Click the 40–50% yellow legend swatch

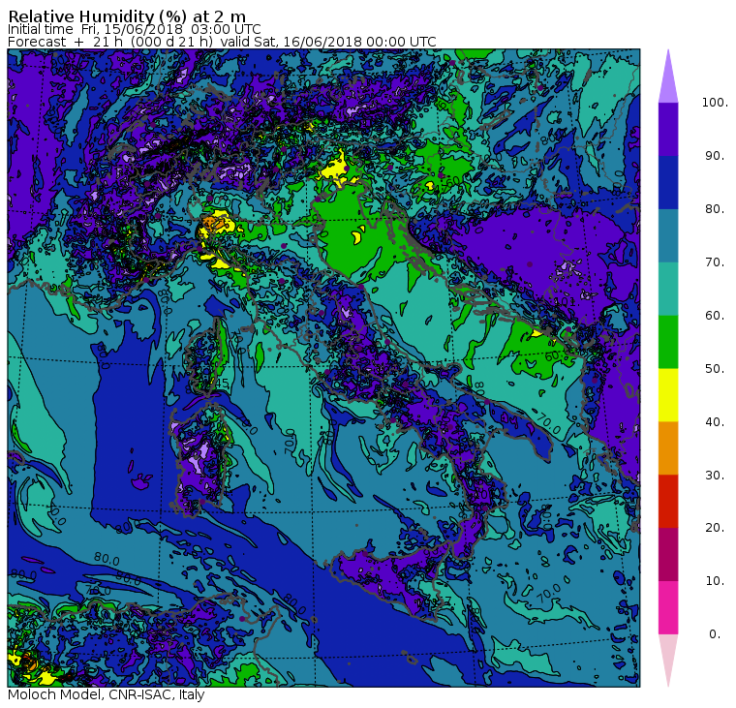(x=668, y=395)
